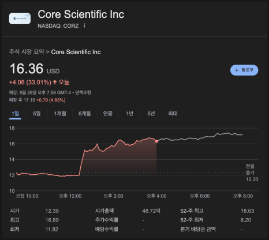
Task: Click the Core Scientific Inc title heading
Action: (x=81, y=14)
